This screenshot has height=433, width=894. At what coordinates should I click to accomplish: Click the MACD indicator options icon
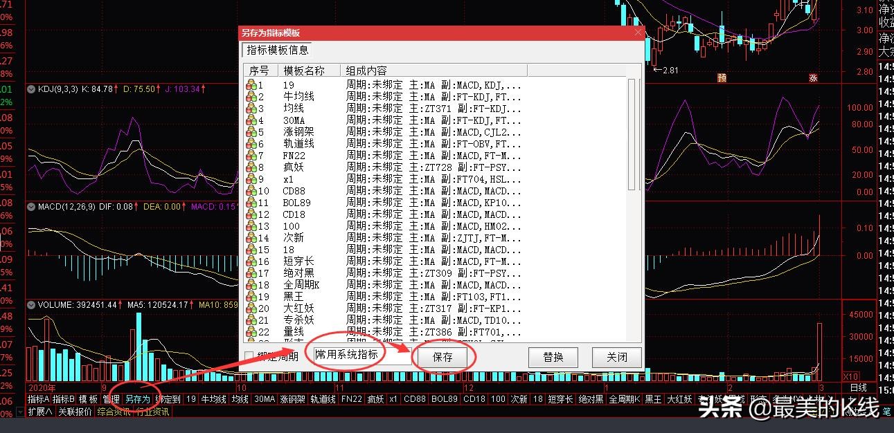pos(30,205)
